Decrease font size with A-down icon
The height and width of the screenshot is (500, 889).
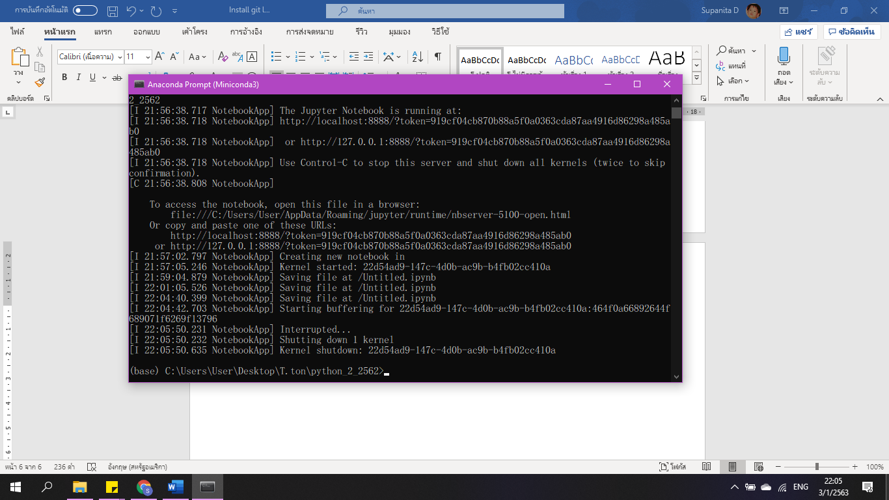[174, 57]
